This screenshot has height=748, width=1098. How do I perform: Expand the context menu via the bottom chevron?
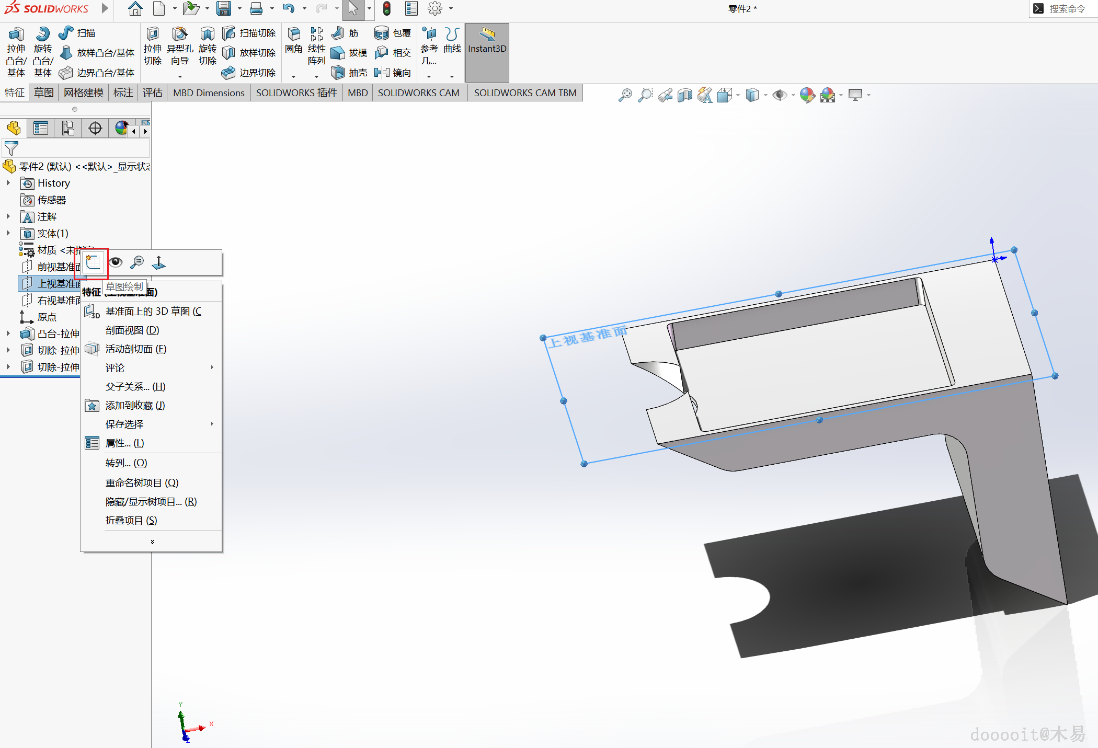pyautogui.click(x=152, y=542)
